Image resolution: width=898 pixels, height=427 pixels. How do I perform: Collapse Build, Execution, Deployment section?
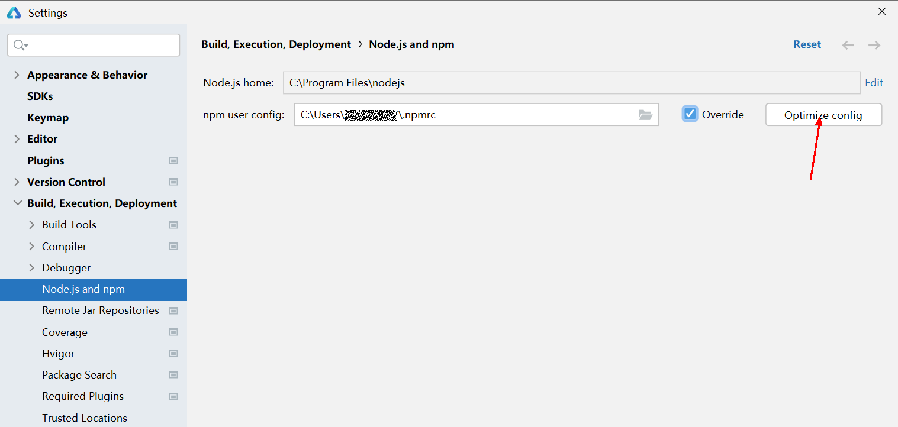tap(17, 203)
